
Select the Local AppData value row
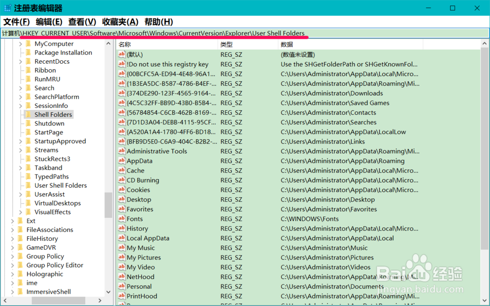298,238
